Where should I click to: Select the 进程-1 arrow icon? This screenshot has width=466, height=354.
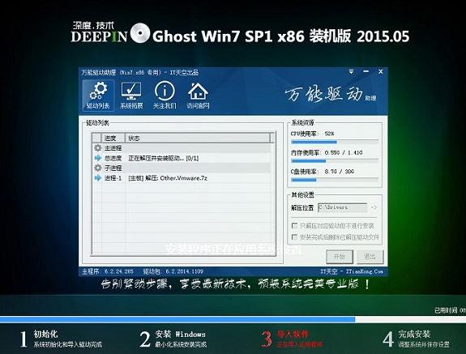[x=98, y=178]
